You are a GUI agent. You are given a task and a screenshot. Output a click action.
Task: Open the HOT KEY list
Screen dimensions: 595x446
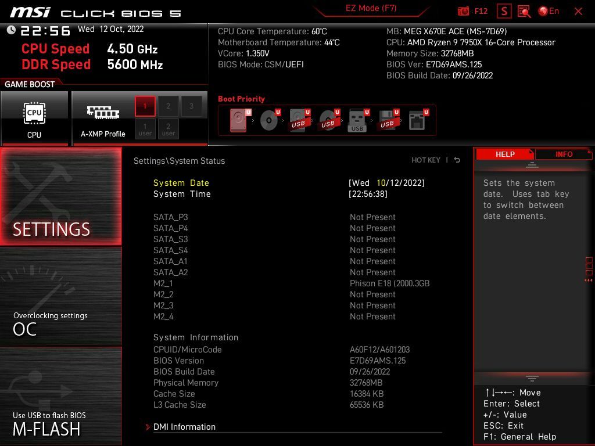[426, 160]
